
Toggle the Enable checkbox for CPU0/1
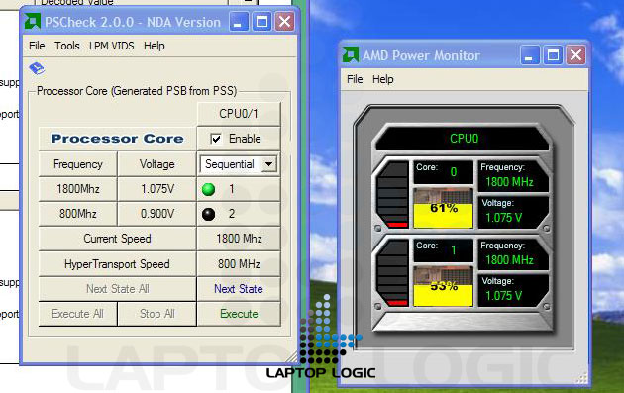(x=216, y=139)
